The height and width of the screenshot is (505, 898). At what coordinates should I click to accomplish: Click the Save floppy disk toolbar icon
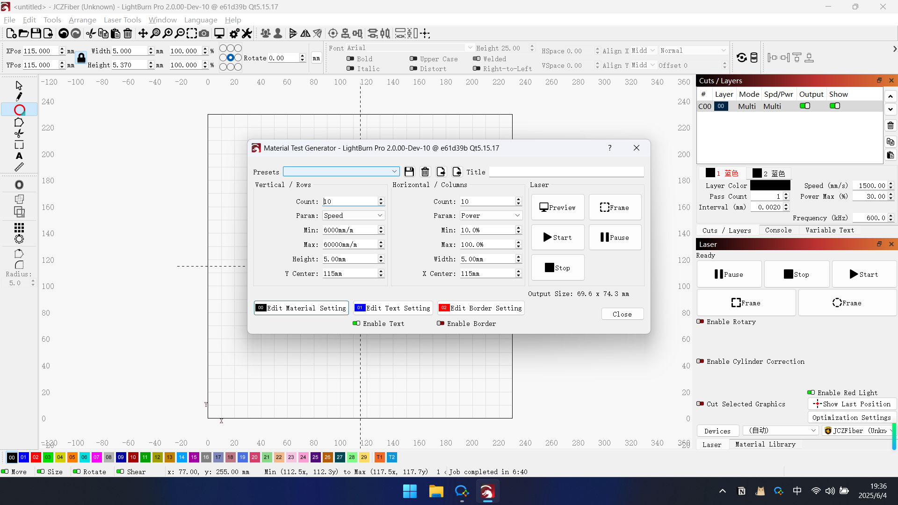[36, 33]
